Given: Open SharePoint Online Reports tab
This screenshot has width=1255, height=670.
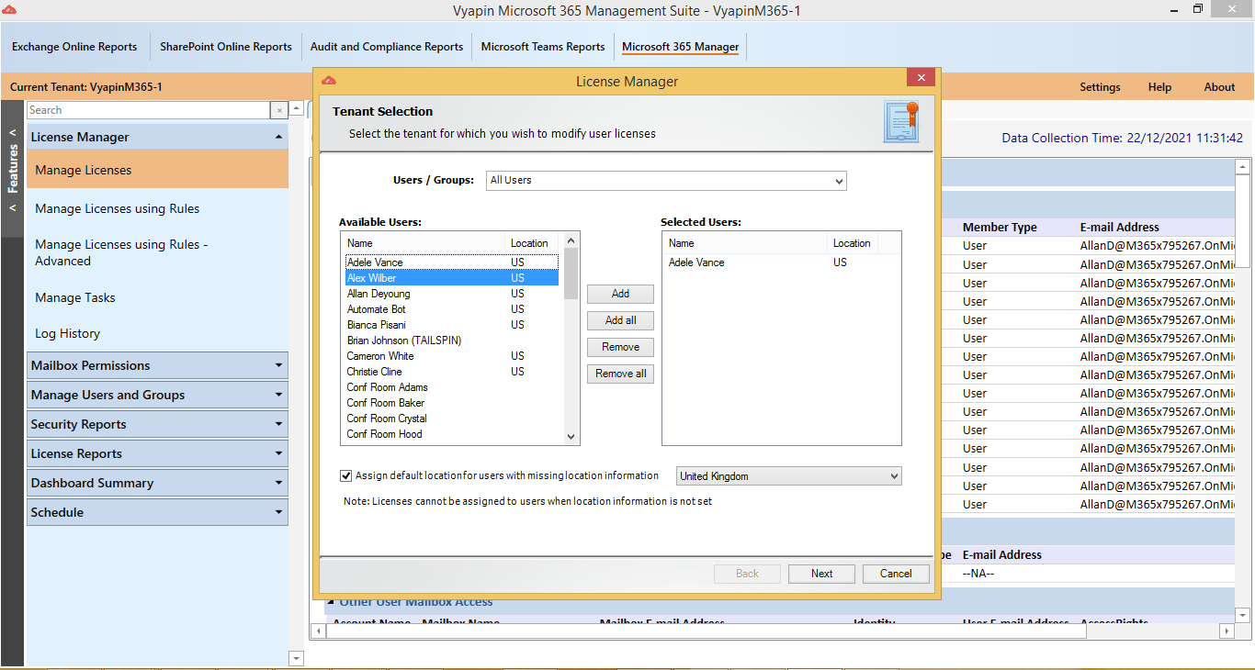Looking at the screenshot, I should tap(226, 47).
